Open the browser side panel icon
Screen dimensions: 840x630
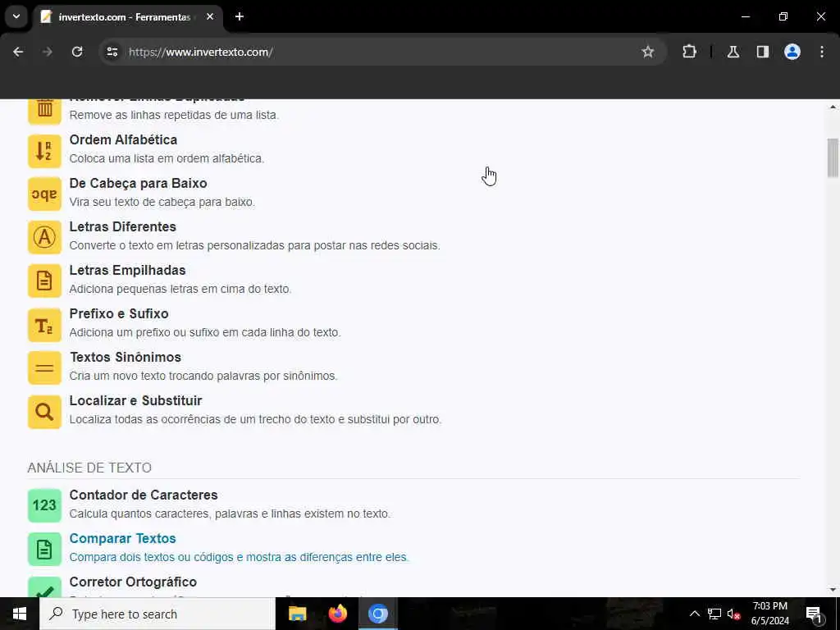pyautogui.click(x=763, y=52)
